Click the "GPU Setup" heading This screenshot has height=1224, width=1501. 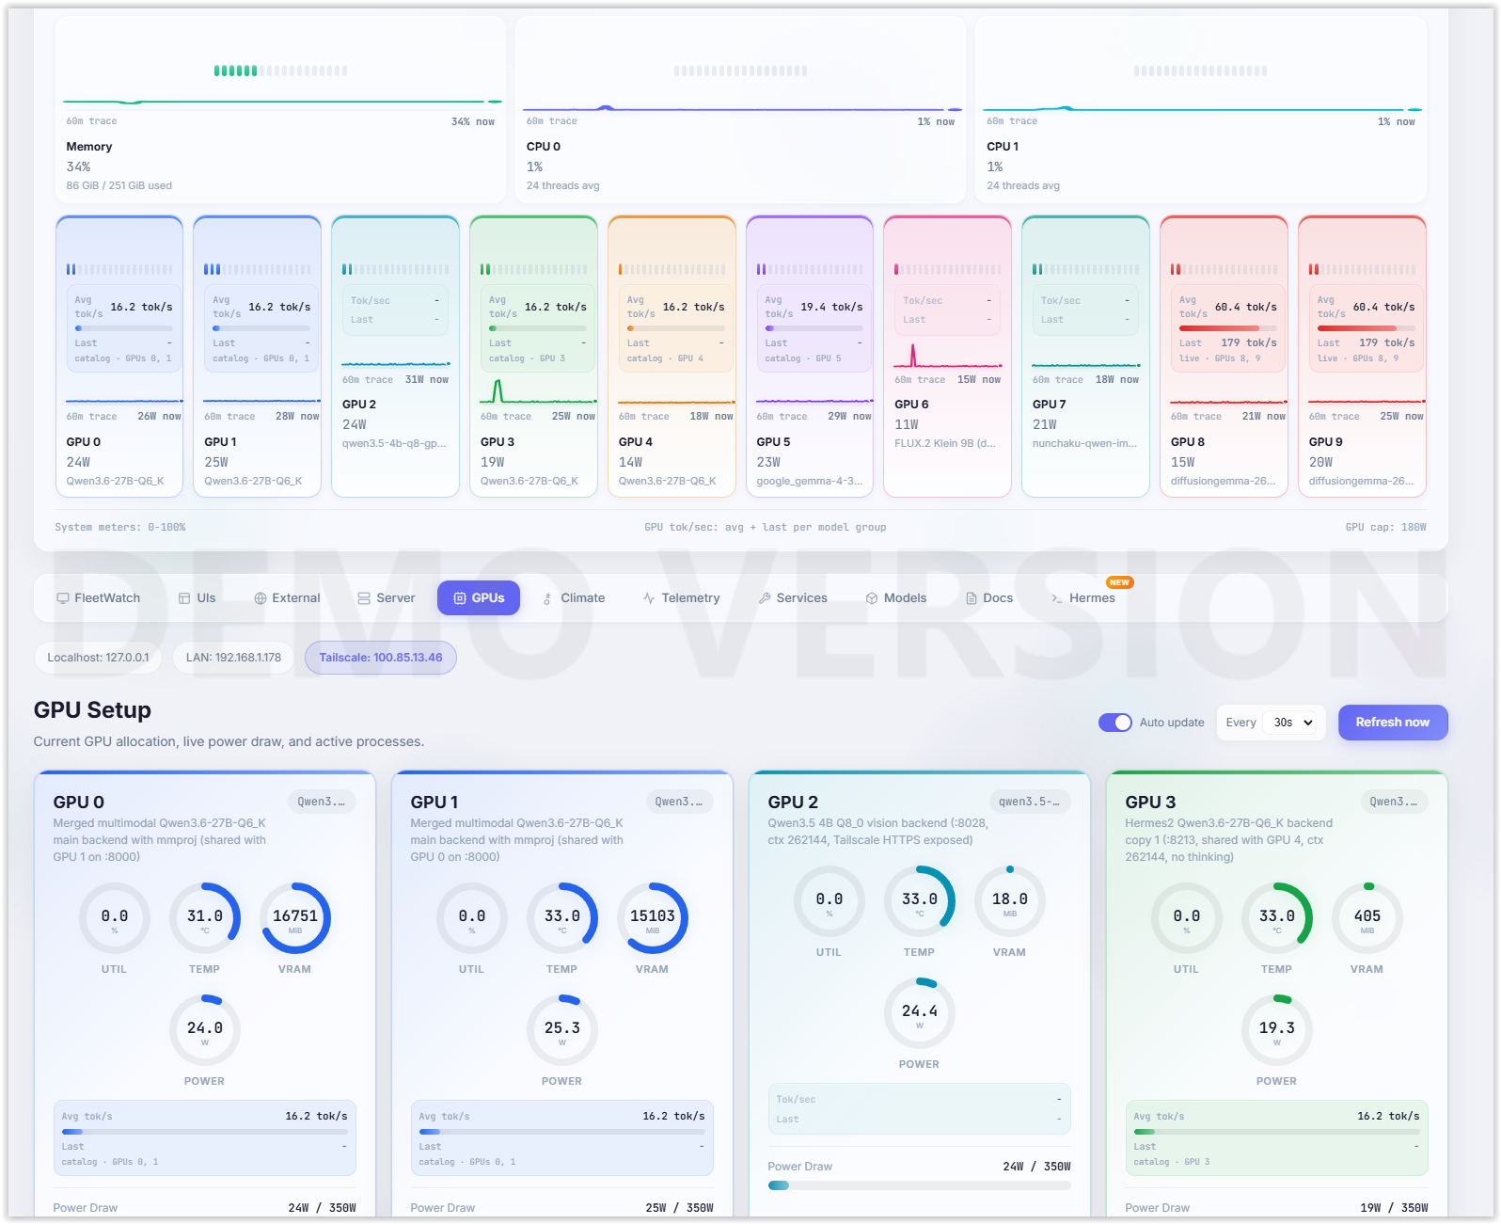coord(92,710)
